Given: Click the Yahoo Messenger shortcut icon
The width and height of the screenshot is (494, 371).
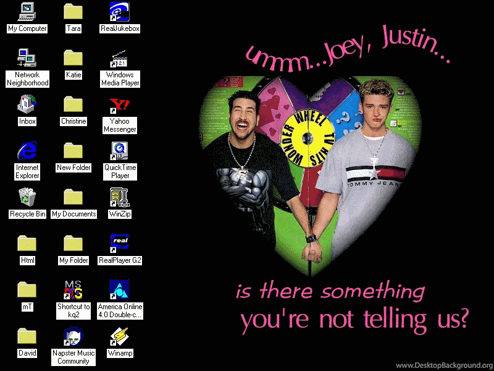Looking at the screenshot, I should pos(119,104).
